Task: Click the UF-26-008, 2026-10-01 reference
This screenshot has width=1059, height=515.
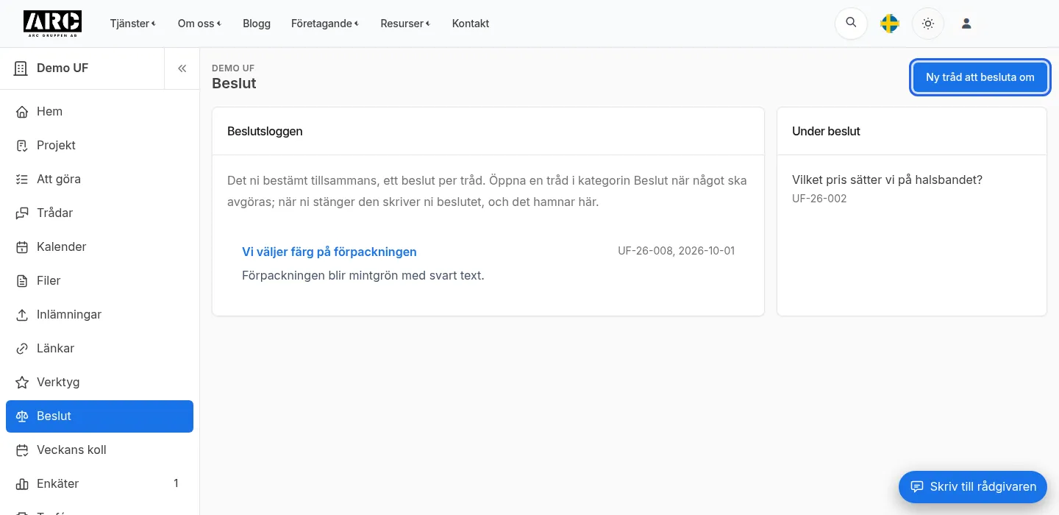Action: coord(676,251)
